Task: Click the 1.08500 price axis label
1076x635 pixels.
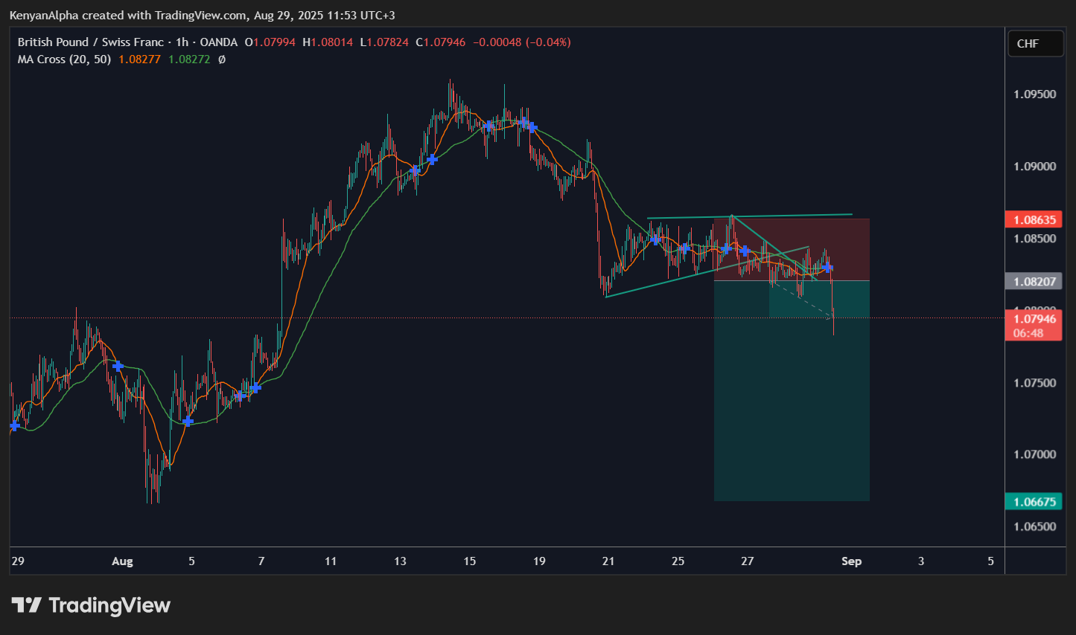Action: tap(1034, 239)
